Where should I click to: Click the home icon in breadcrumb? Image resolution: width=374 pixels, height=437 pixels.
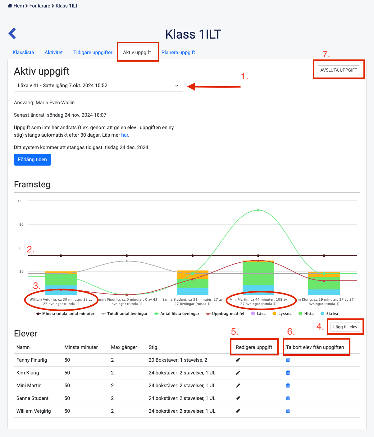(10, 6)
